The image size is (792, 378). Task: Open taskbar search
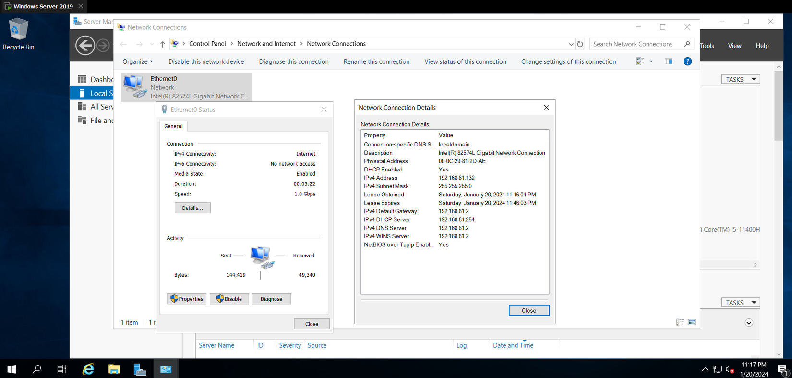tap(36, 369)
